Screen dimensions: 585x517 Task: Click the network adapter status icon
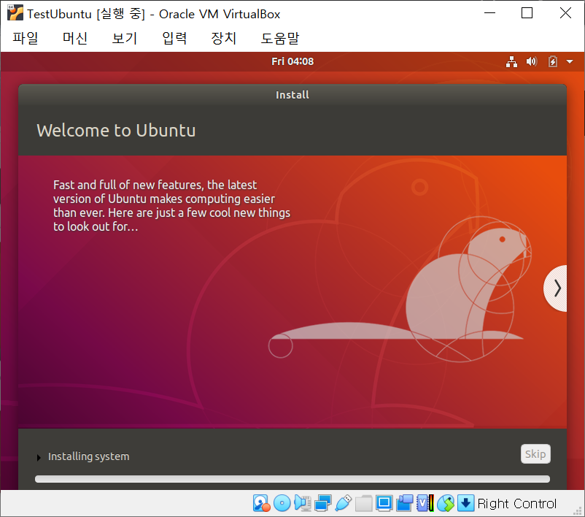322,503
